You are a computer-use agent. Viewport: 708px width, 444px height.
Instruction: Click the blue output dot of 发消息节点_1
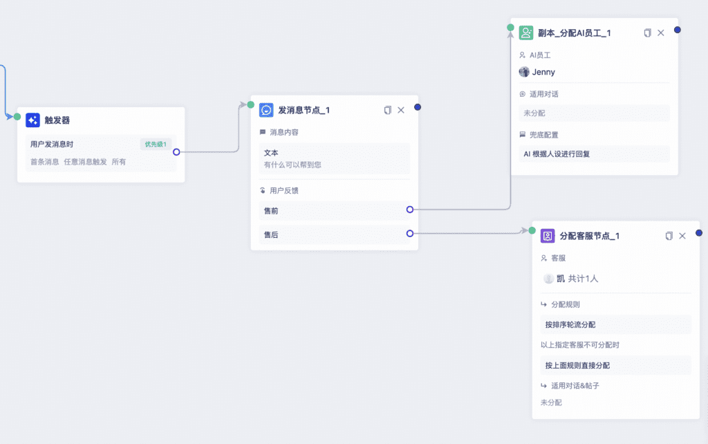tap(418, 107)
